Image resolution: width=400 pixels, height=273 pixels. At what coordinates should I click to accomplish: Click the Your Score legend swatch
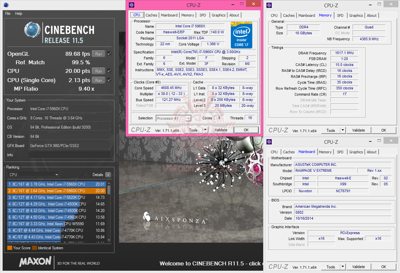pos(10,248)
